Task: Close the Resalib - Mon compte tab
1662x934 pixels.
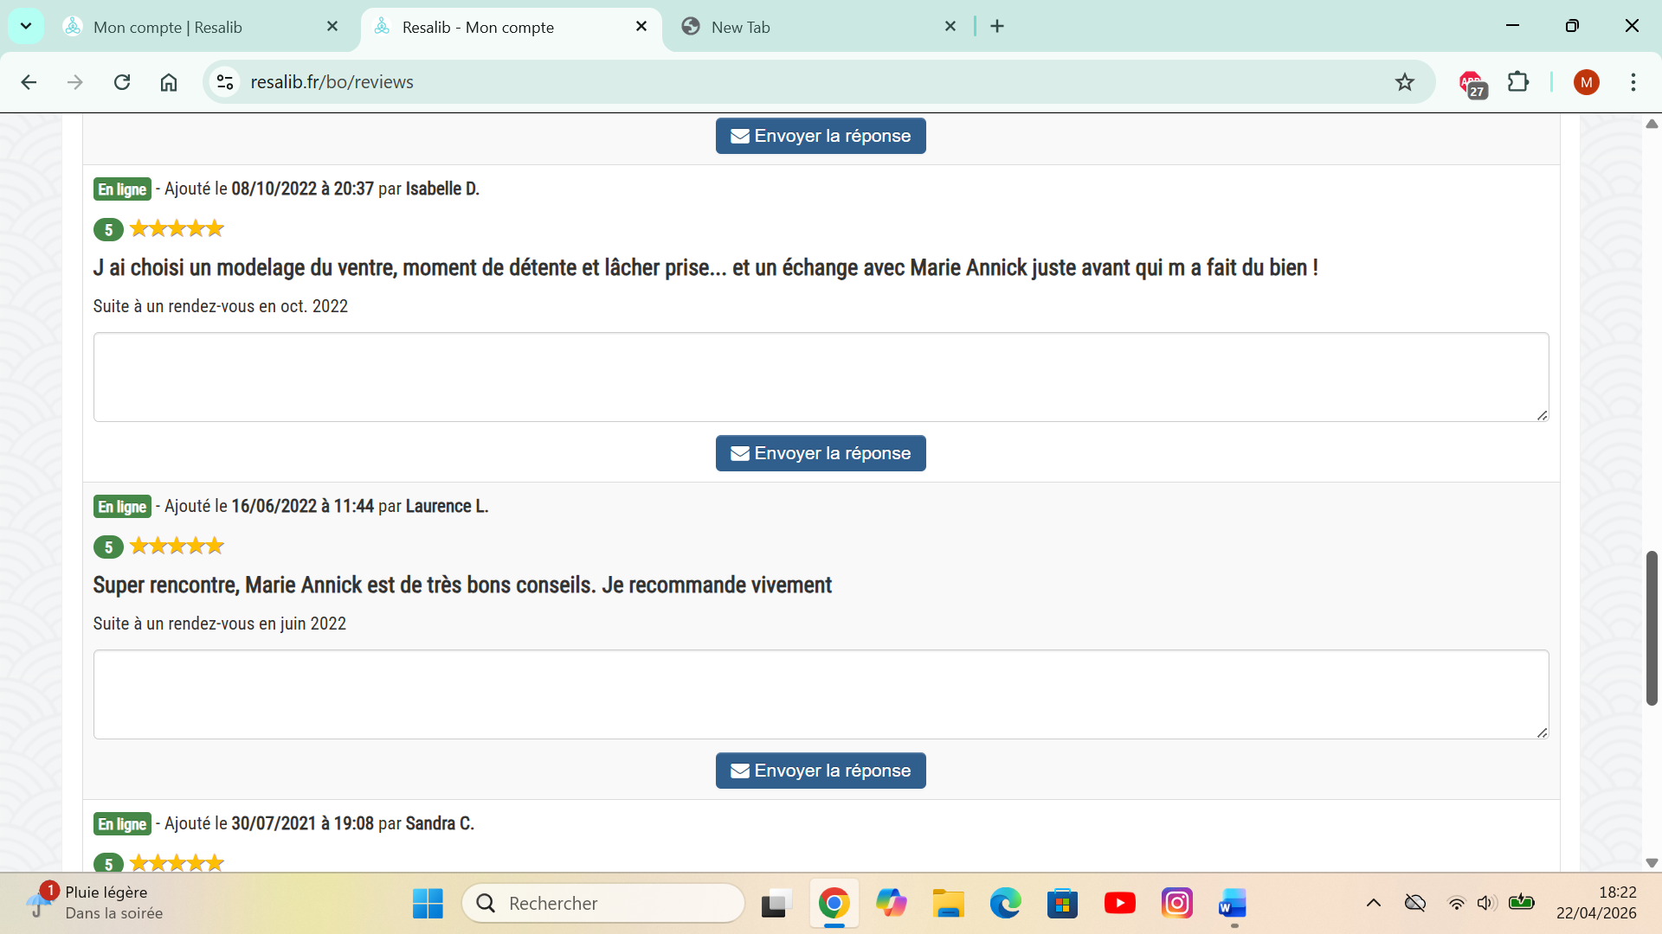Action: coord(641,27)
